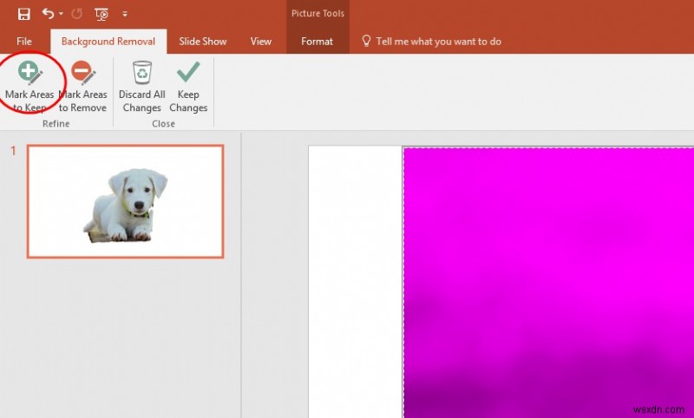
Task: Open the Undo history dropdown arrow
Action: click(61, 14)
